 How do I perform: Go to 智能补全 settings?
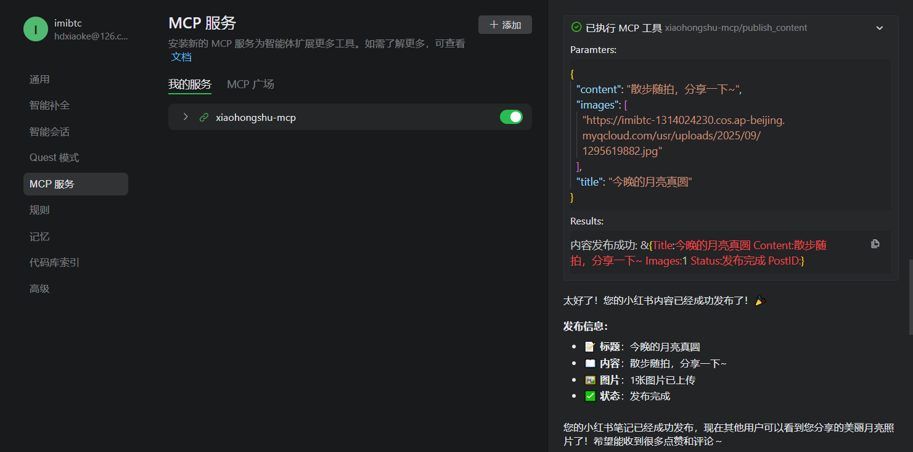(x=49, y=105)
